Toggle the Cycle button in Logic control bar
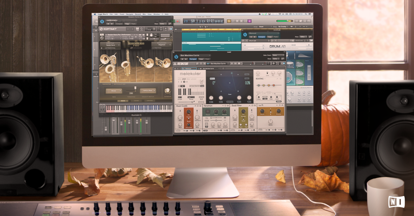The width and height of the screenshot is (414, 216). (x=229, y=21)
